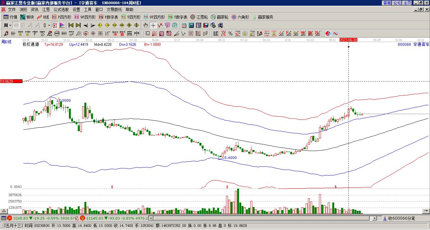430x230 pixels.
Task: Click the 主页 homepage button
Action: (407, 3)
